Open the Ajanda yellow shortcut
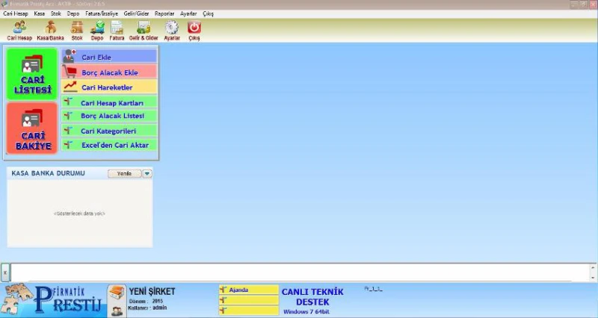Screen dimensions: 598x318 (249, 290)
